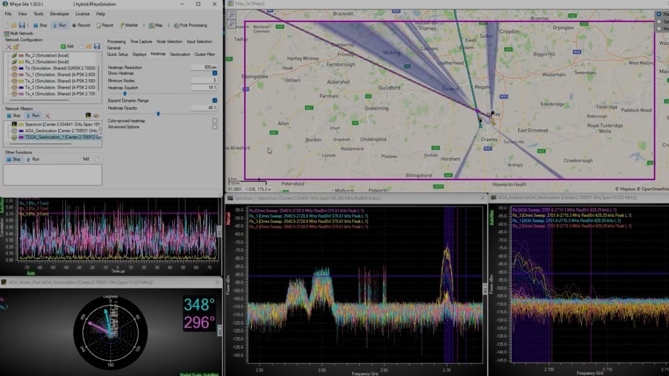Open the Developer menu

click(x=59, y=14)
